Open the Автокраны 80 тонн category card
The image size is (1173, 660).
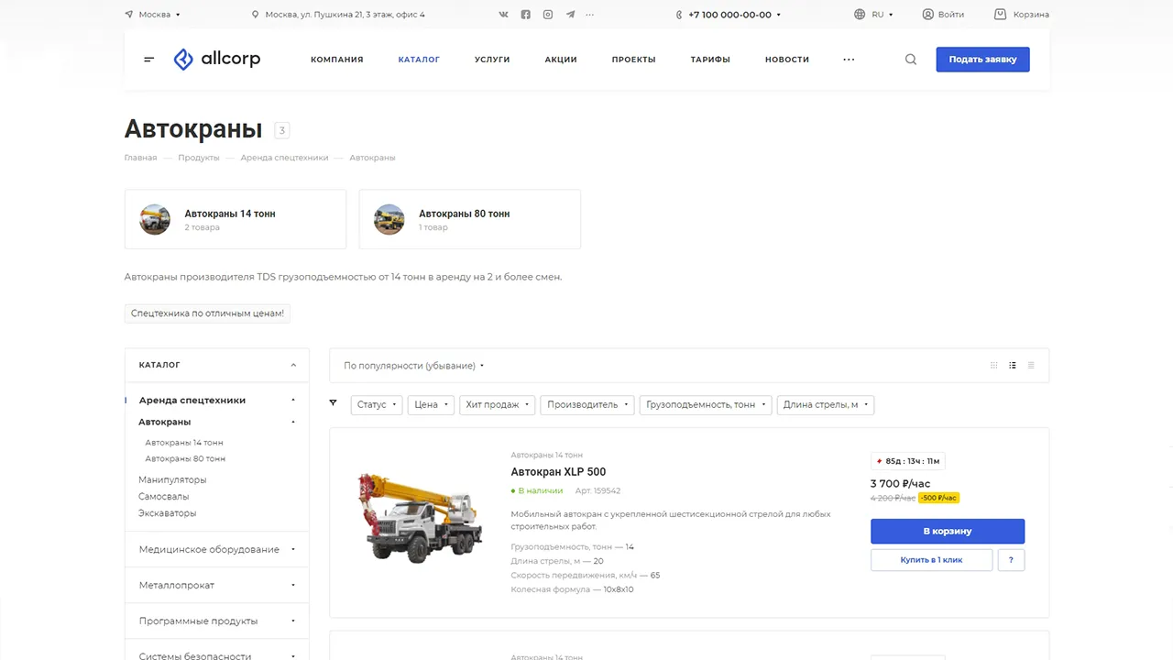coord(470,219)
